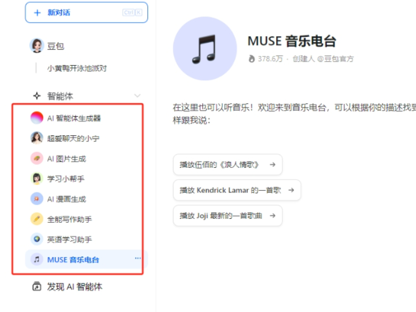Select AI 图片生成 agent
416x312 pixels.
pyautogui.click(x=67, y=159)
